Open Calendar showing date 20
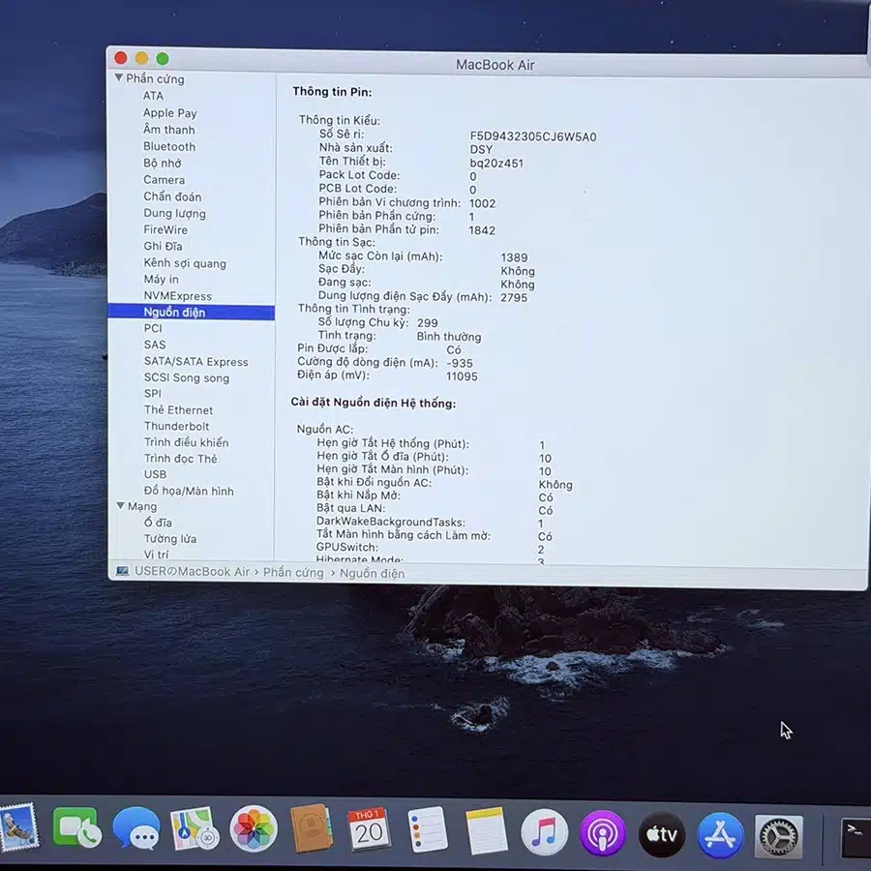The width and height of the screenshot is (871, 871). [x=369, y=830]
